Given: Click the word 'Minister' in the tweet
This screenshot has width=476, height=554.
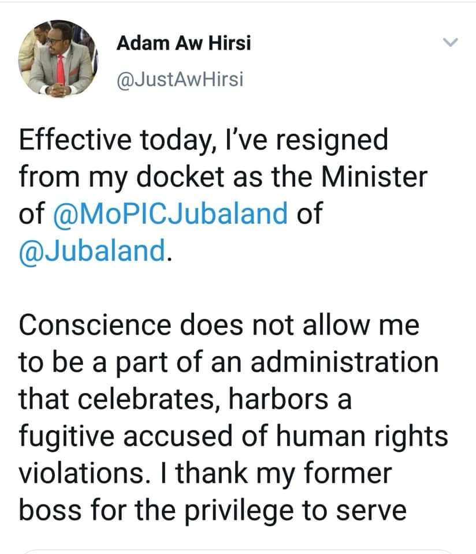Looking at the screenshot, I should (374, 177).
